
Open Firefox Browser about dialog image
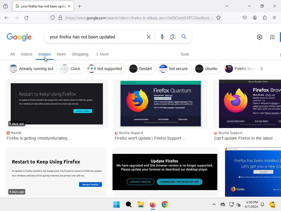[x=250, y=104]
